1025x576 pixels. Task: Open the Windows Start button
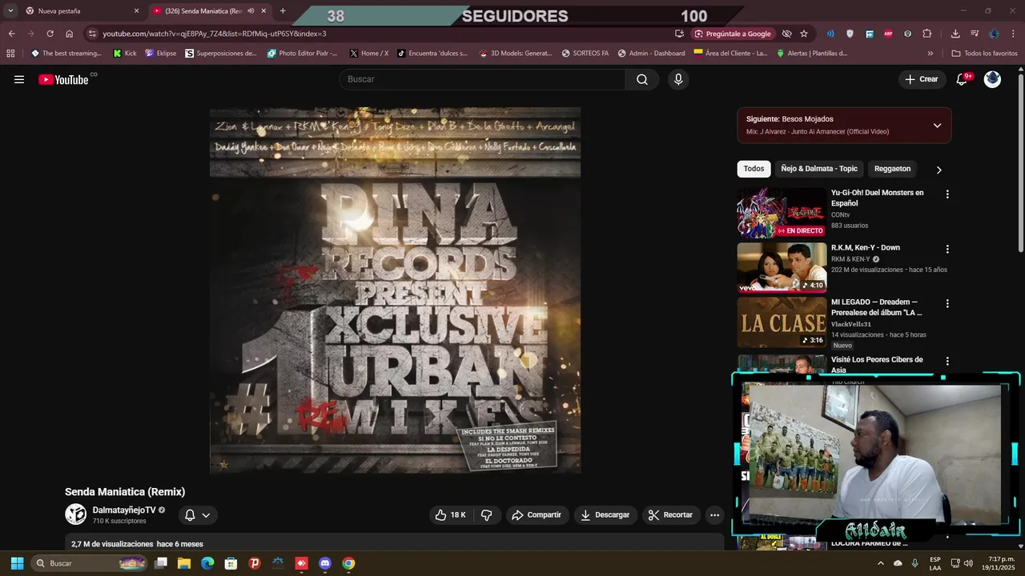coord(17,563)
